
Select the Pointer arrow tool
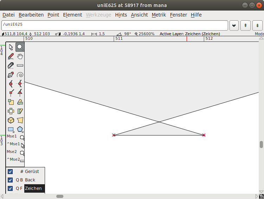(11, 47)
